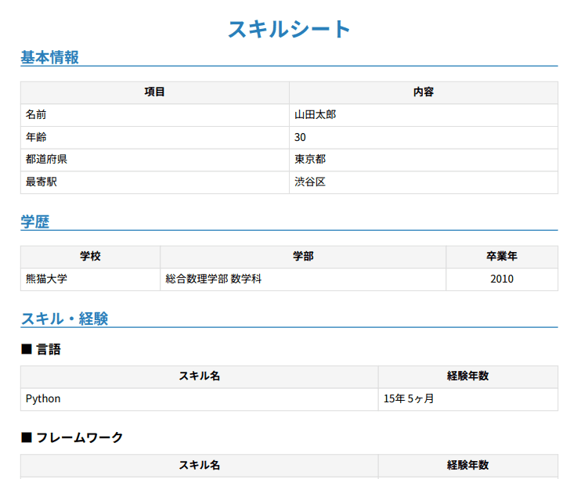Click the スキル・経験 section heading

point(64,319)
